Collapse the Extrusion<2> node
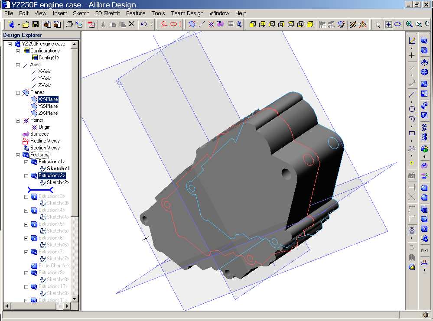 pos(26,176)
